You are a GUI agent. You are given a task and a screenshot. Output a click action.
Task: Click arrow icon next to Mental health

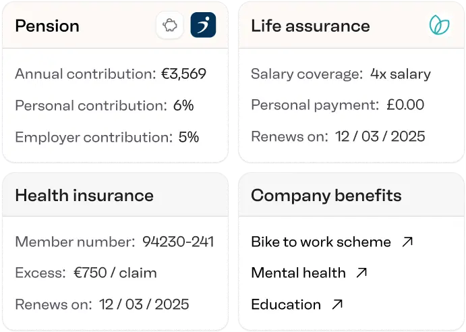tap(361, 273)
